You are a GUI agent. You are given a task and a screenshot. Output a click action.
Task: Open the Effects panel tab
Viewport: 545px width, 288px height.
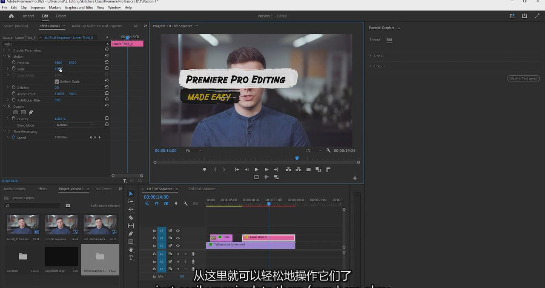pyautogui.click(x=42, y=189)
